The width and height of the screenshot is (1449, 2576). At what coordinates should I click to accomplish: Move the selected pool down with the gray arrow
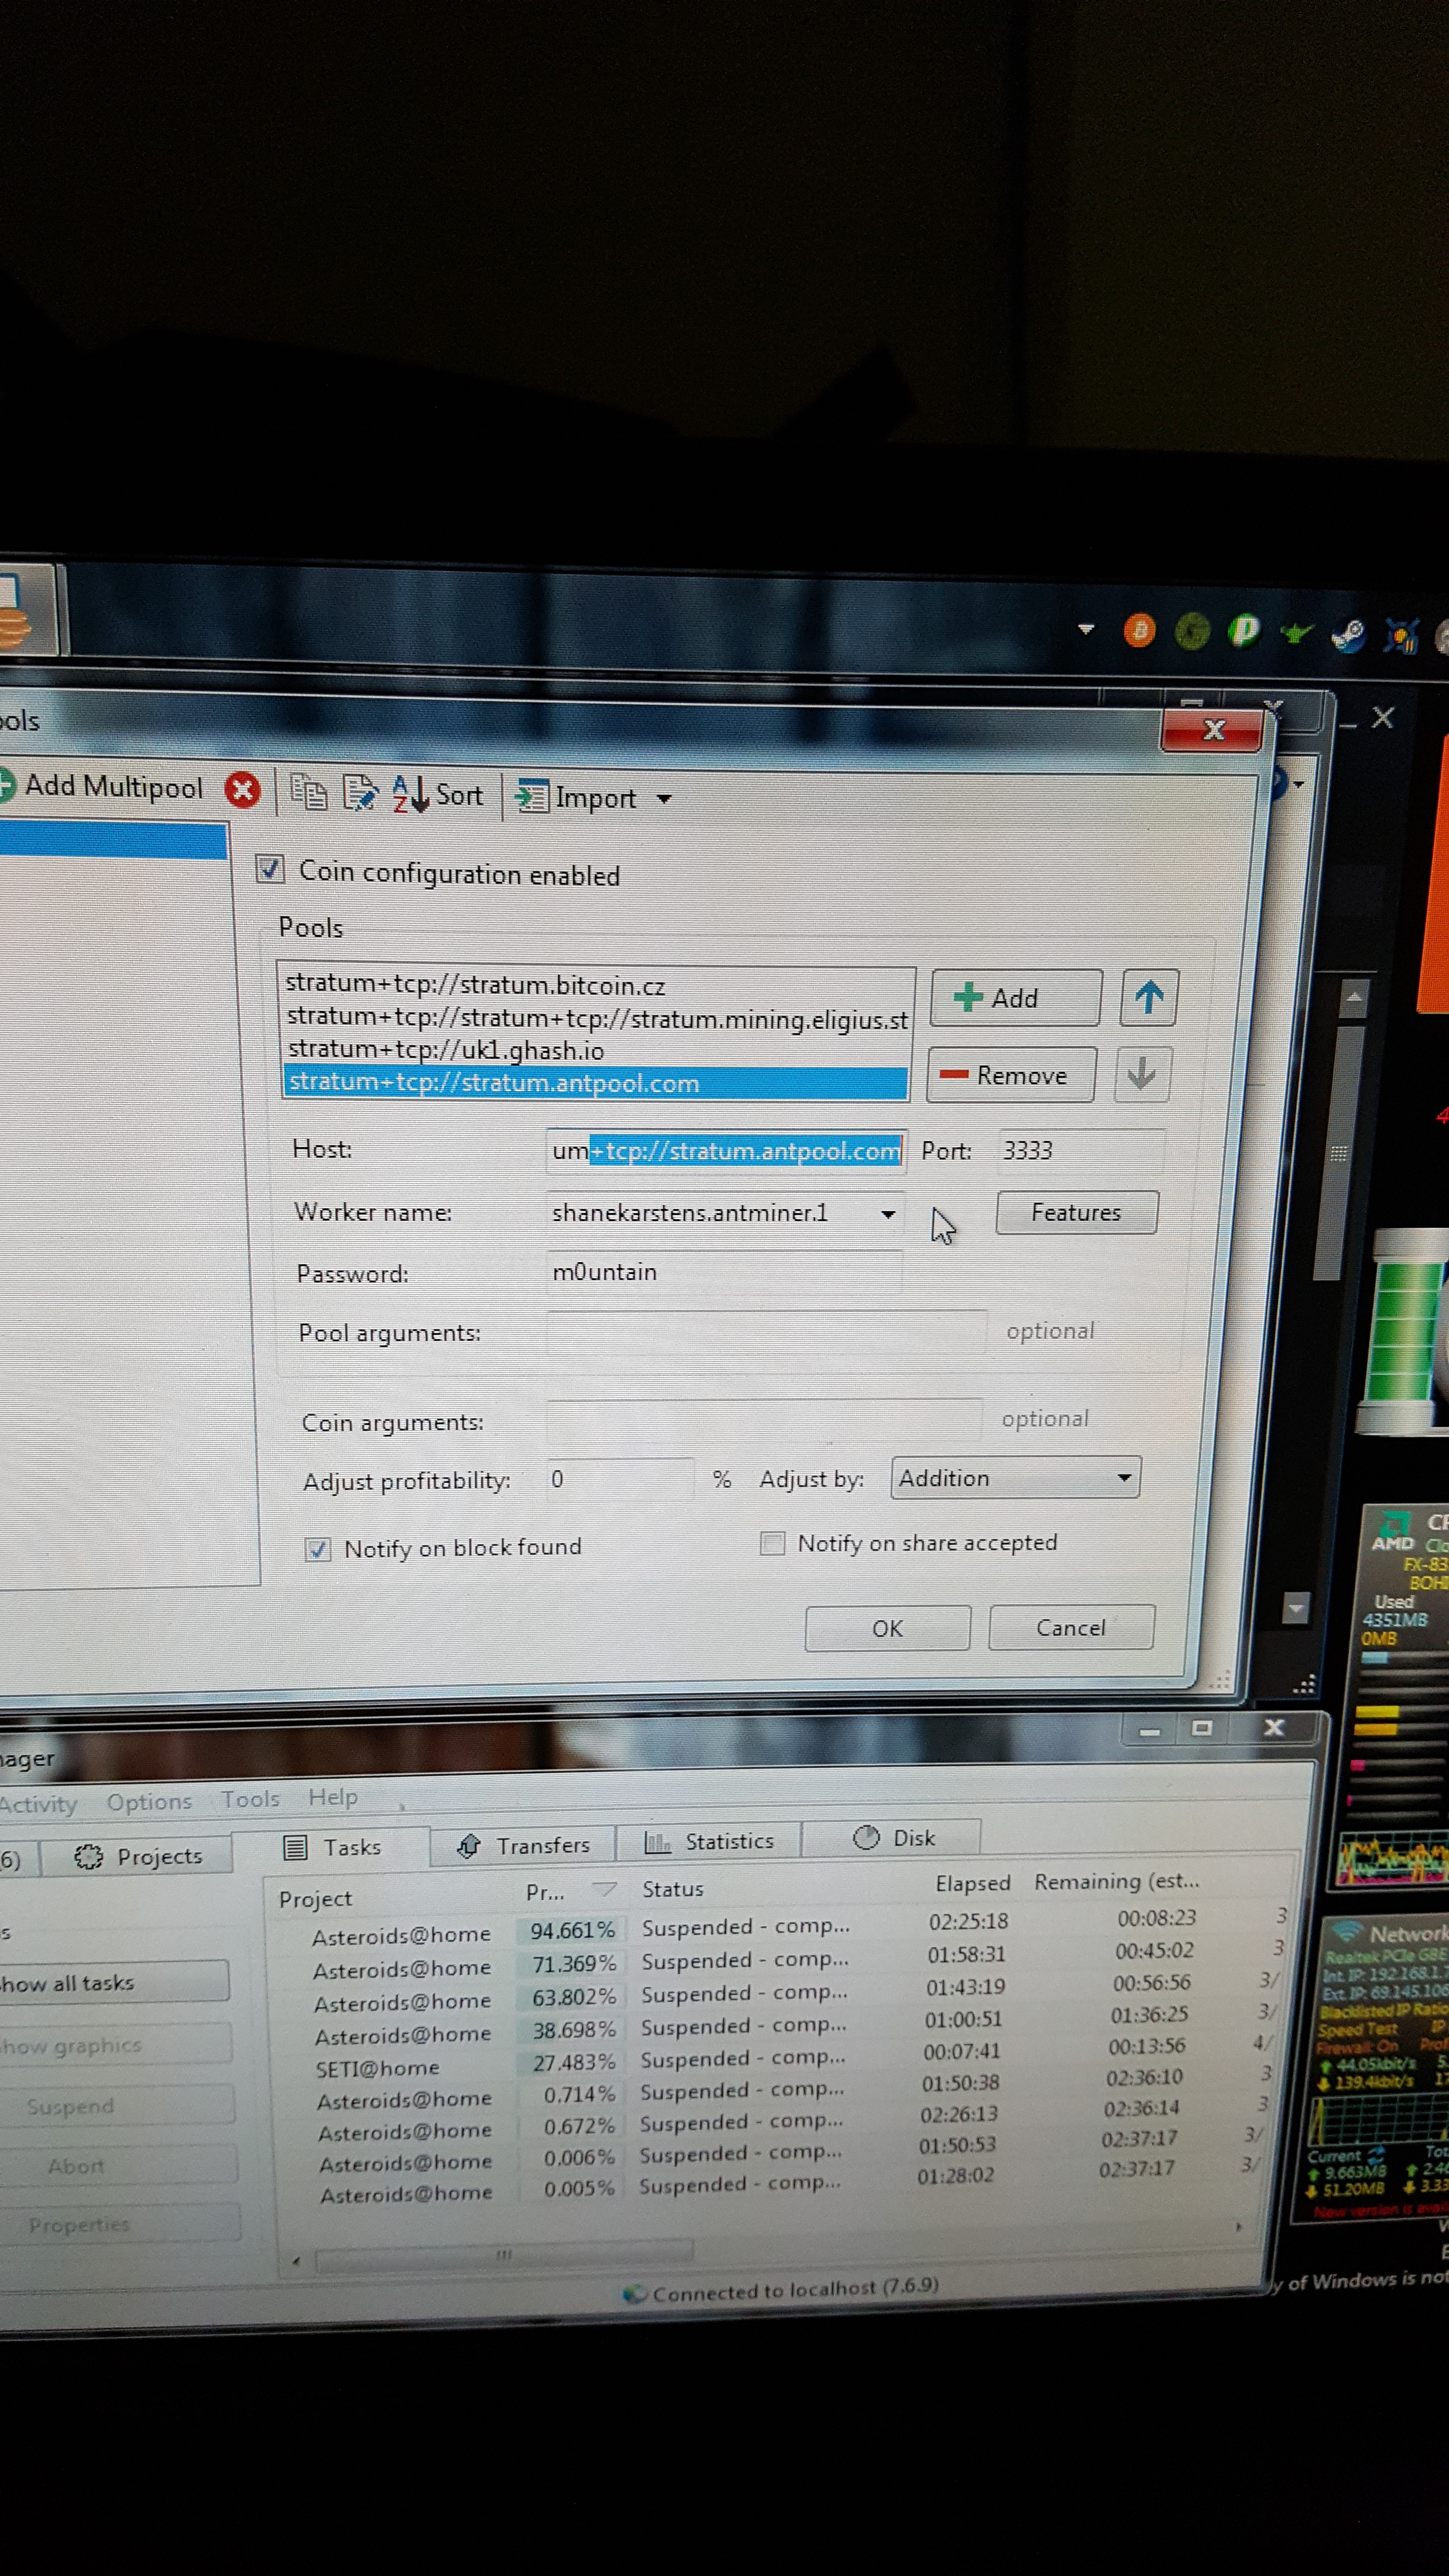(1141, 1075)
